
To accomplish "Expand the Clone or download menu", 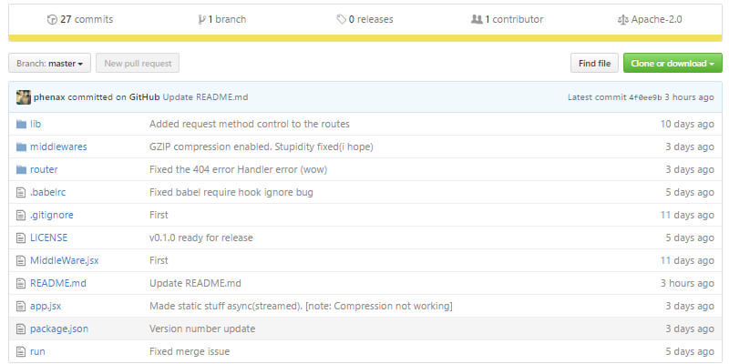I will 673,63.
